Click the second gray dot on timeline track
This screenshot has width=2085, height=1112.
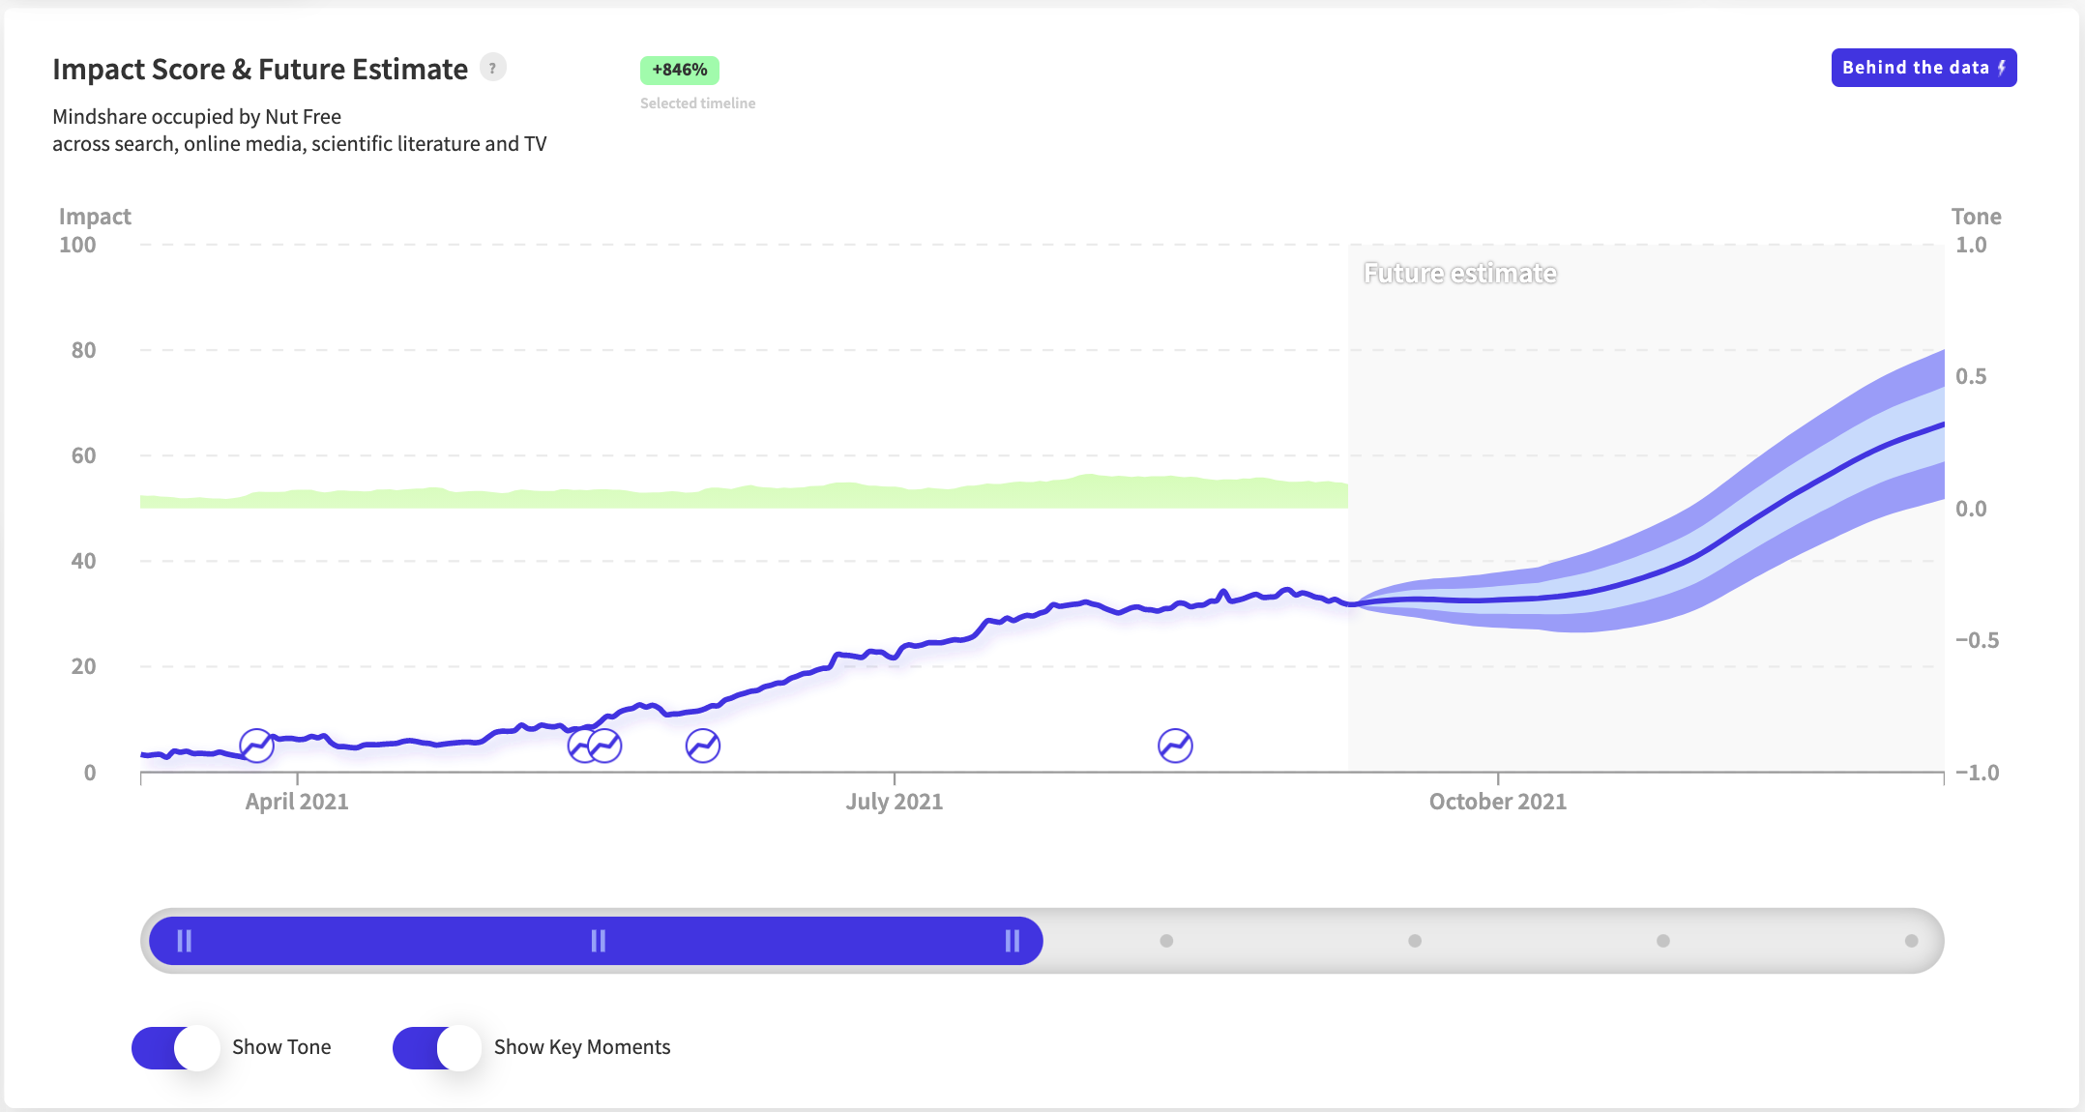click(x=1415, y=941)
